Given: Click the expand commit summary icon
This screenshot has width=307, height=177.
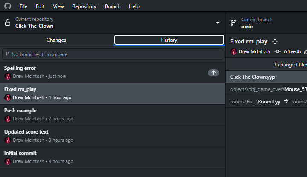Looking at the screenshot, I should [275, 41].
